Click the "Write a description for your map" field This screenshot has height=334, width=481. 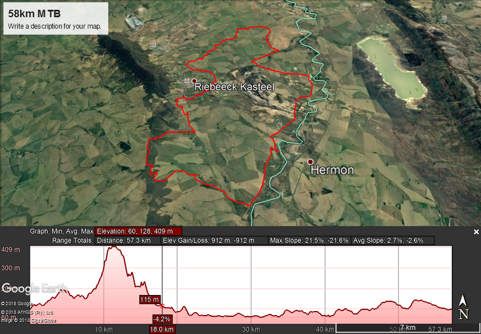coord(54,26)
